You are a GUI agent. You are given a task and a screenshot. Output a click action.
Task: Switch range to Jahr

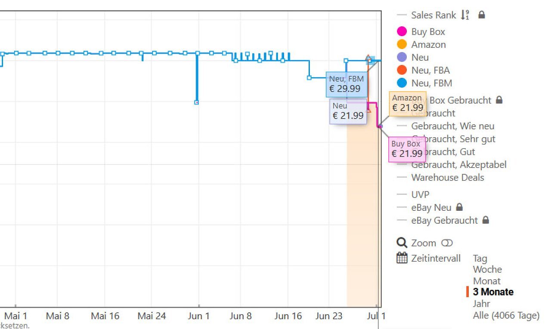481,304
